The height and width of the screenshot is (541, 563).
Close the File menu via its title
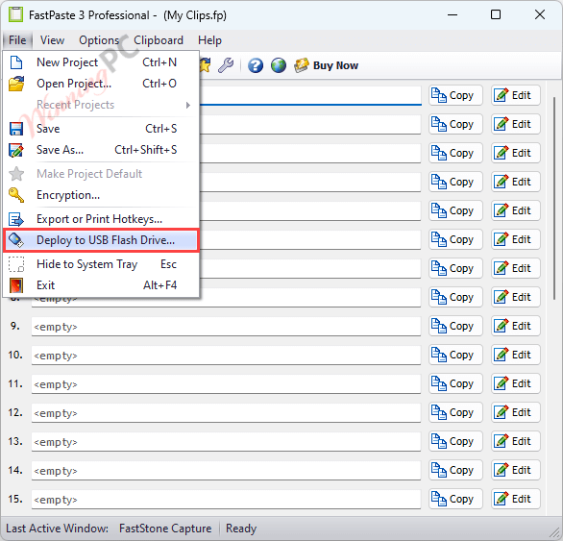(17, 40)
